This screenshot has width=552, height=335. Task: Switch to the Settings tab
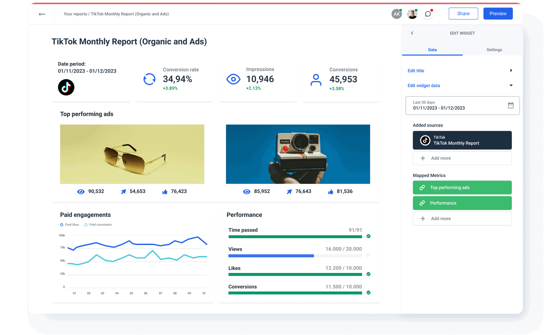(x=494, y=50)
